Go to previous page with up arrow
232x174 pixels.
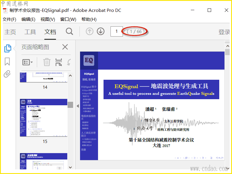pos(90,32)
